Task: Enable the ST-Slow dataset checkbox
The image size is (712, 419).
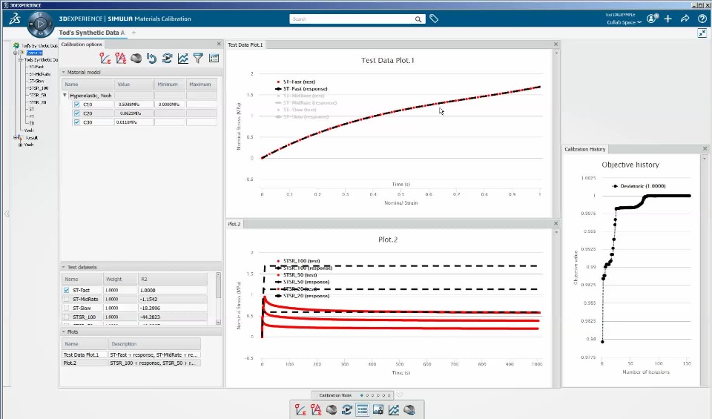Action: point(67,308)
